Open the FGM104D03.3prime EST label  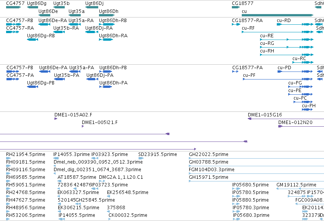point(212,170)
